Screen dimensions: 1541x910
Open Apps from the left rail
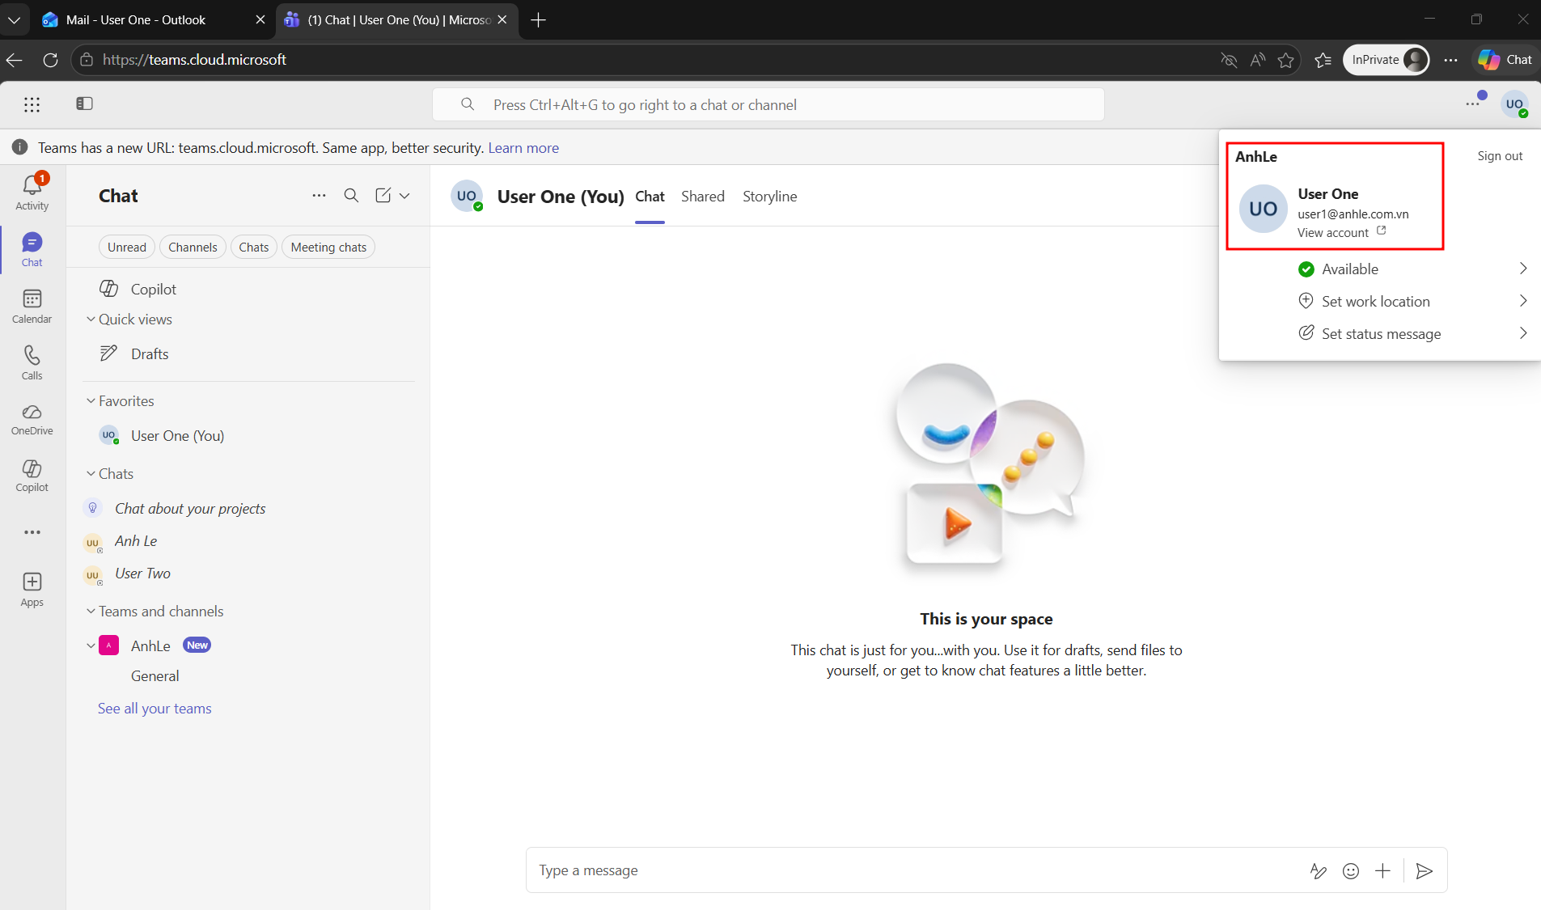[32, 590]
